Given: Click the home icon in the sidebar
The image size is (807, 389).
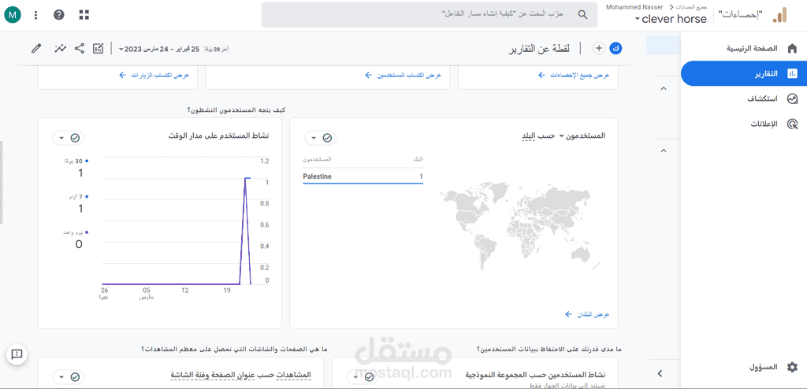Looking at the screenshot, I should (792, 48).
